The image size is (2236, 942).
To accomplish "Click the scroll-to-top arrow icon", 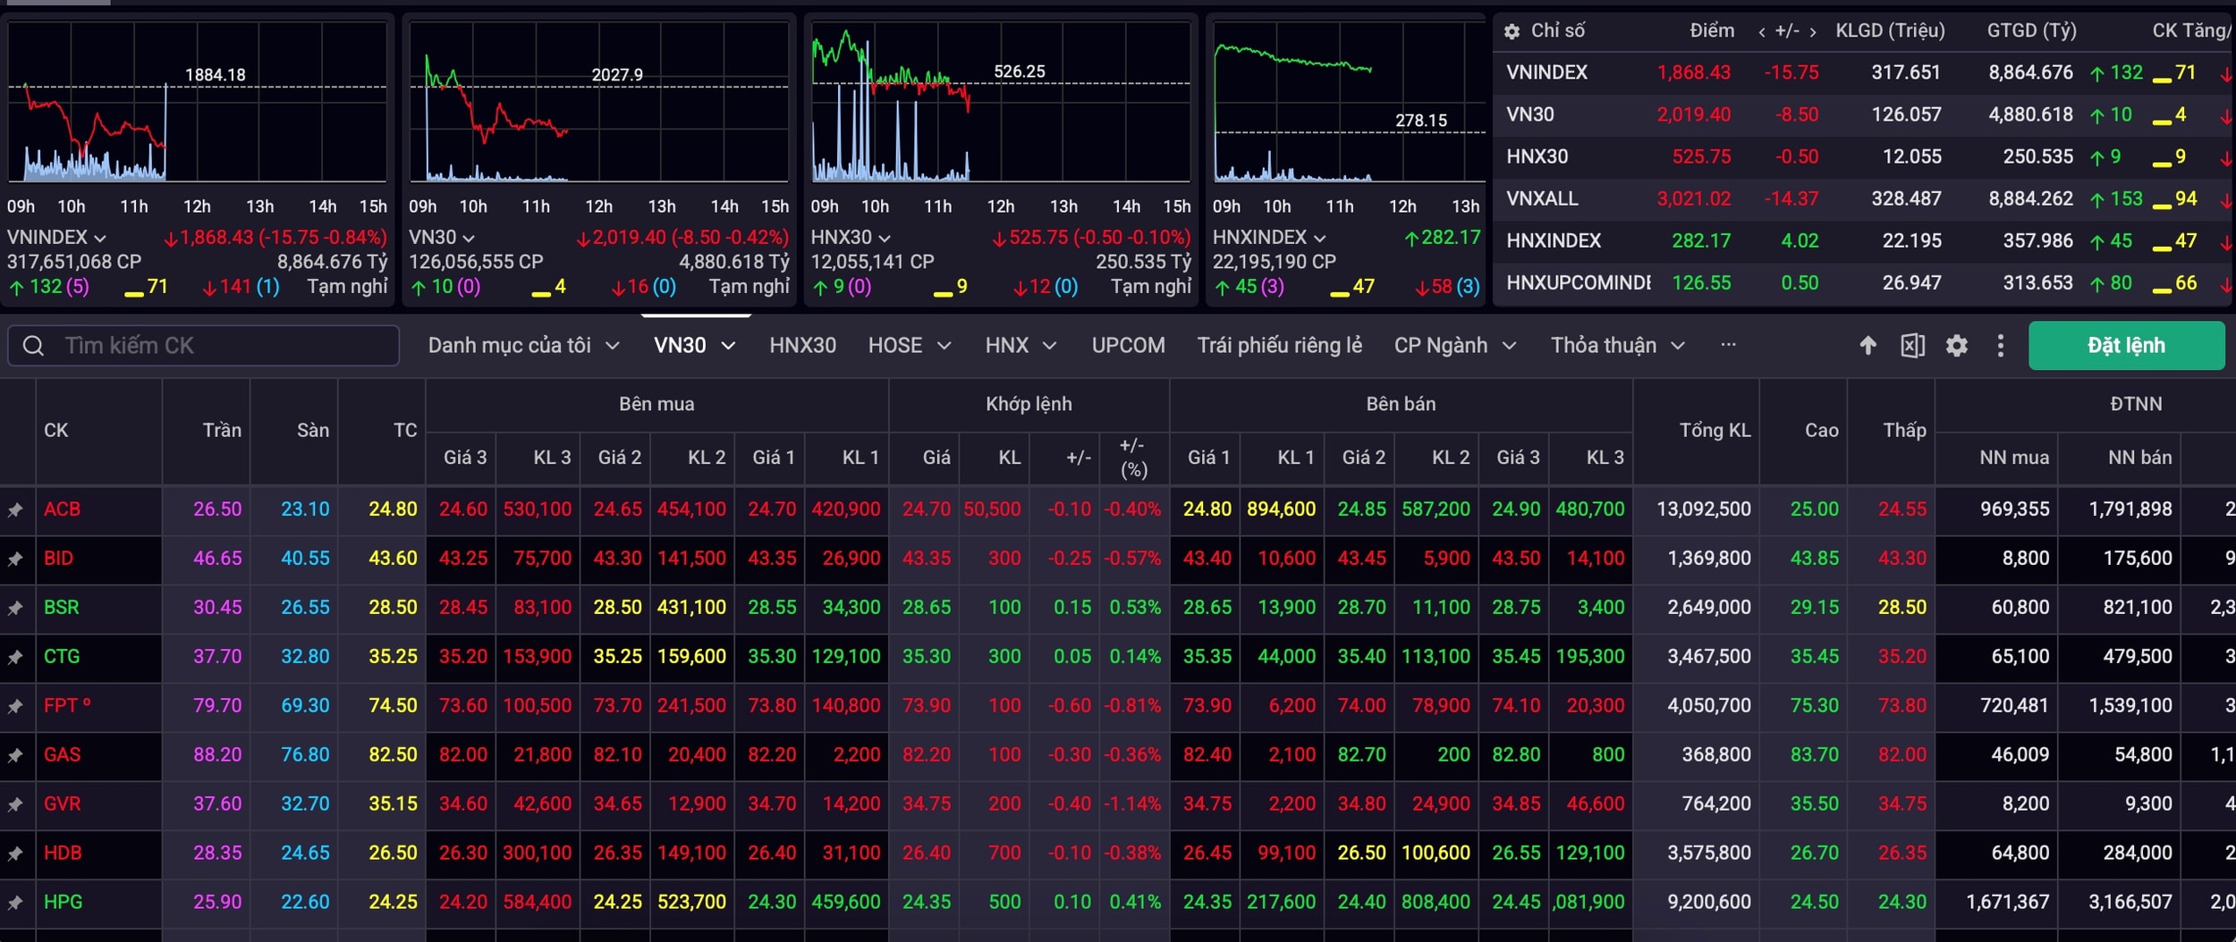I will pos(1868,345).
